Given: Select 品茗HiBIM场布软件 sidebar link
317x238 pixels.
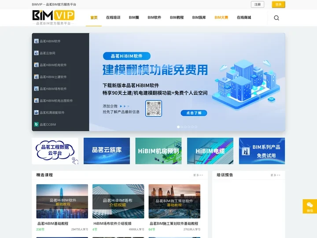Looking at the screenshot, I should 53,89.
